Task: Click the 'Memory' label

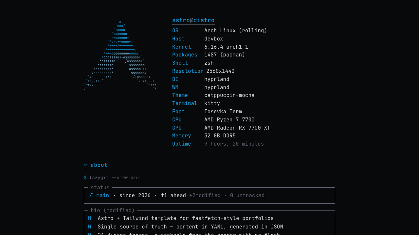Action: [x=182, y=136]
